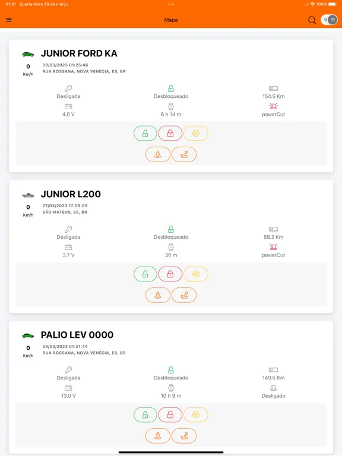Tap red lock button for JUNIOR FORD KA
Image resolution: width=342 pixels, height=456 pixels.
(170, 134)
